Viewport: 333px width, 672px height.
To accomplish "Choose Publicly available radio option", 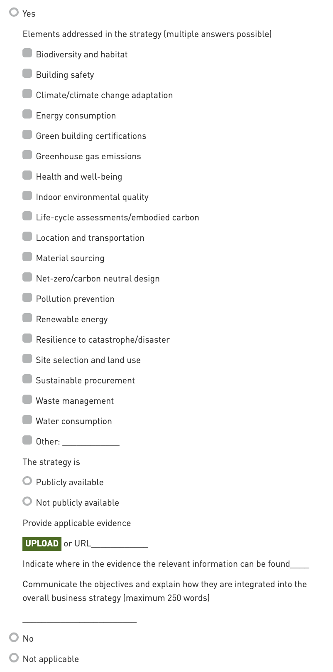I will tap(27, 481).
